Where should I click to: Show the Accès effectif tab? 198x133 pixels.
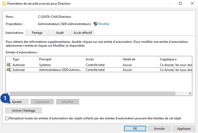tap(83, 33)
